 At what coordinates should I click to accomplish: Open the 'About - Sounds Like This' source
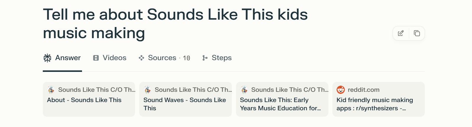[84, 100]
